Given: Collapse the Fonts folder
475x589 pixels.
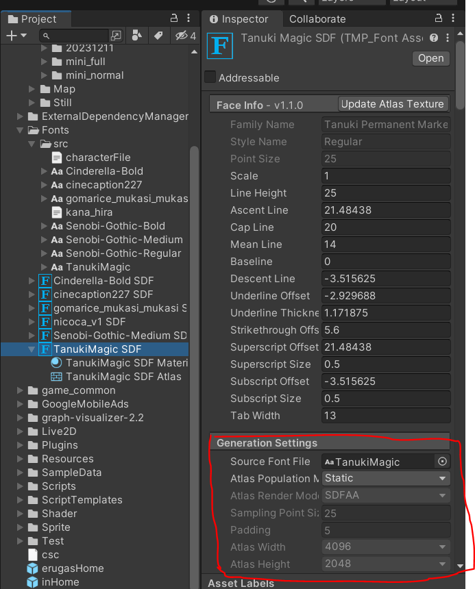Looking at the screenshot, I should (x=20, y=130).
